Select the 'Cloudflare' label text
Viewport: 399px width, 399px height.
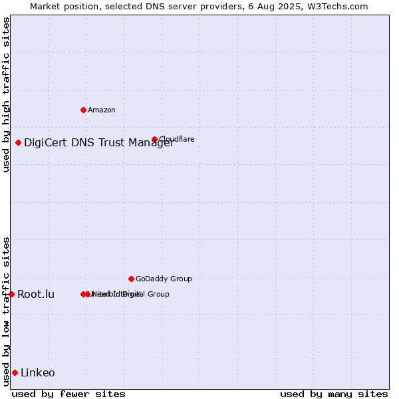[x=177, y=139]
